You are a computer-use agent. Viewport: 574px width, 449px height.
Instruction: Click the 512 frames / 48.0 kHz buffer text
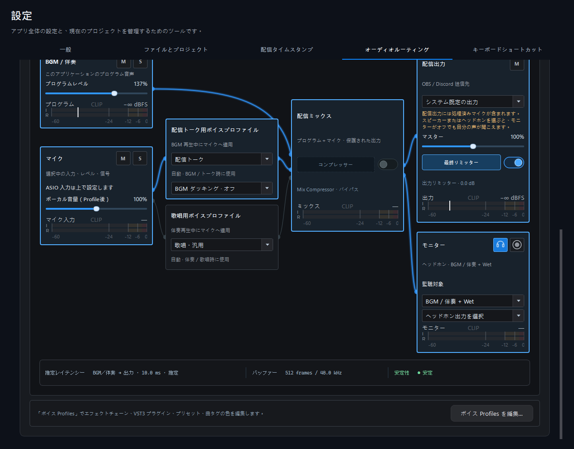(313, 373)
